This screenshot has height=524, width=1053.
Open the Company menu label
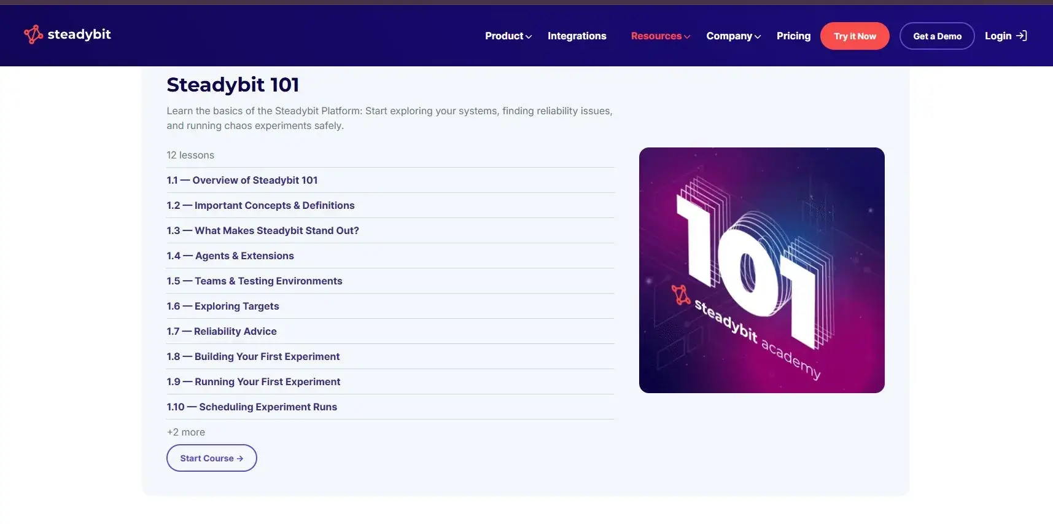tap(729, 36)
